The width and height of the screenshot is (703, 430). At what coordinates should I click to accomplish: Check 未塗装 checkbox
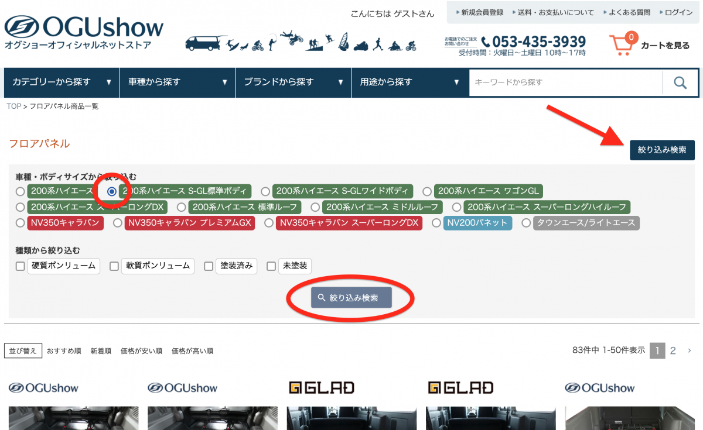271,266
